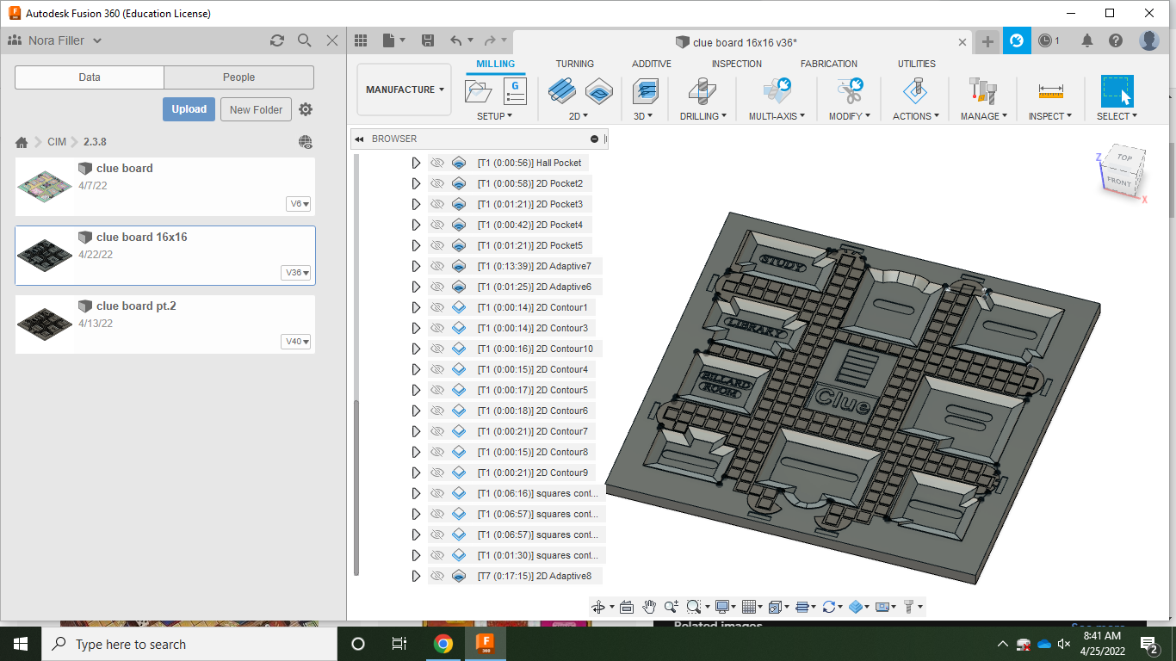Image resolution: width=1176 pixels, height=661 pixels.
Task: Click the NC Program G-code setup icon
Action: pyautogui.click(x=515, y=90)
